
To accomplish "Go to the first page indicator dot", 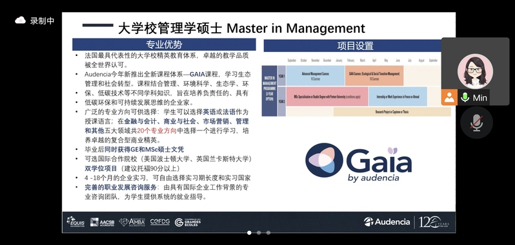I will tap(249, 233).
